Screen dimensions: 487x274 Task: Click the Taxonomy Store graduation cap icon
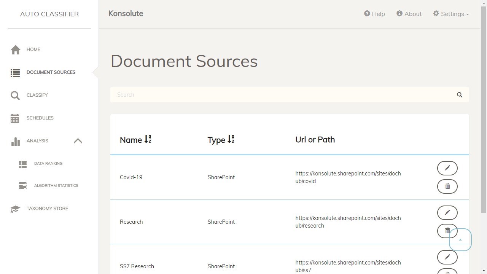15,209
